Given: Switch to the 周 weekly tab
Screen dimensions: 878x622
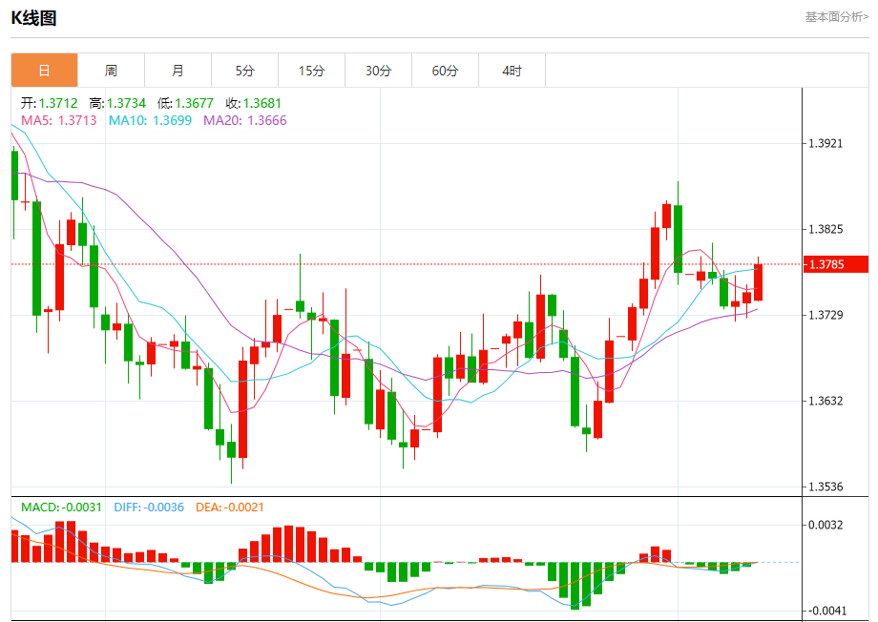Looking at the screenshot, I should tap(111, 71).
